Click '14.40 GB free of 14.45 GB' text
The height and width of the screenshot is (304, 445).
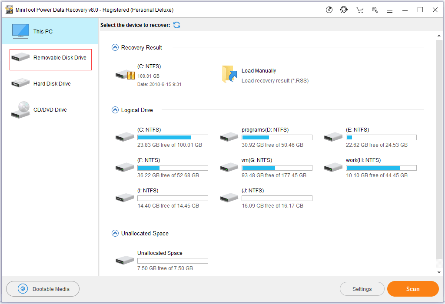point(168,205)
